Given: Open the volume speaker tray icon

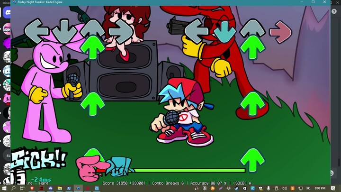Looking at the screenshot, I should point(285,188).
